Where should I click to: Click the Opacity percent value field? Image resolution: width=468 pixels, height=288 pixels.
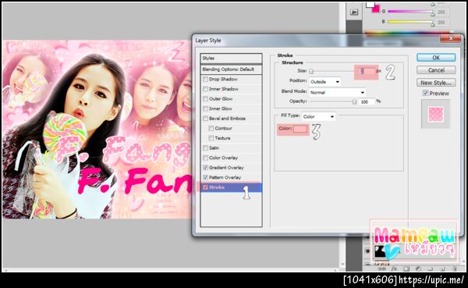tap(367, 102)
